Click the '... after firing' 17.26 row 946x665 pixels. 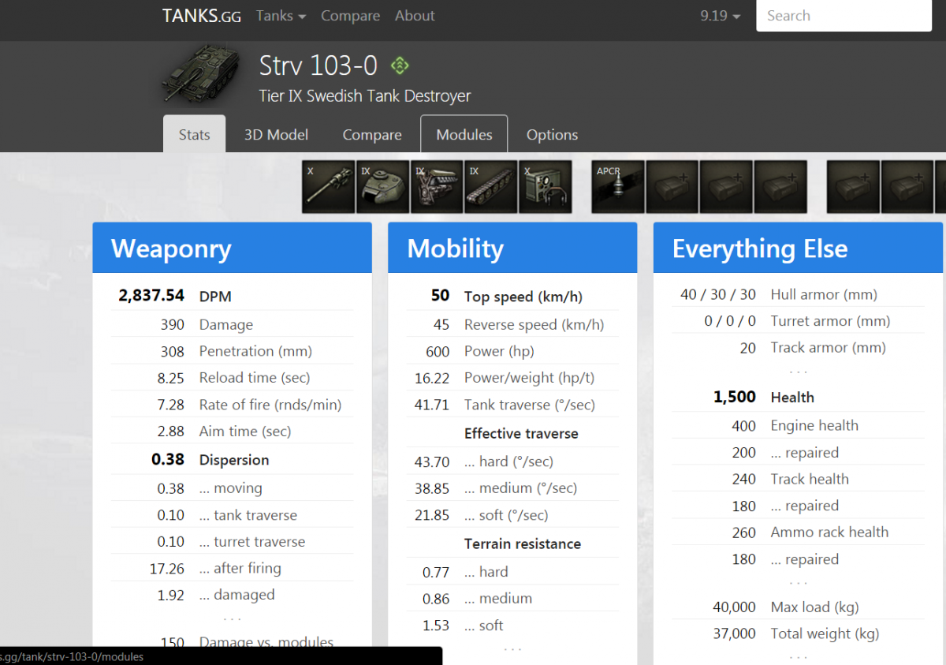click(232, 568)
